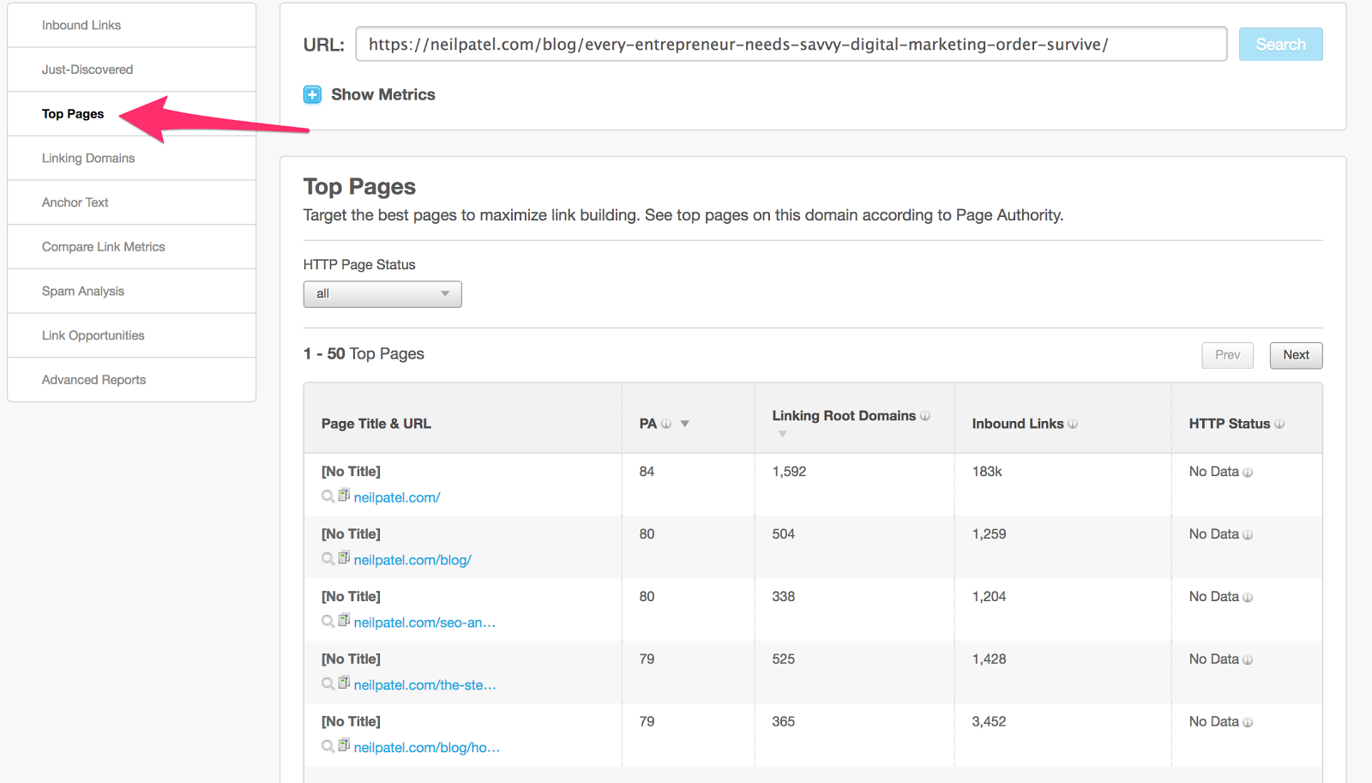Click the page icon beside neilpatel.com/the-ste…
The height and width of the screenshot is (783, 1372).
coord(344,683)
